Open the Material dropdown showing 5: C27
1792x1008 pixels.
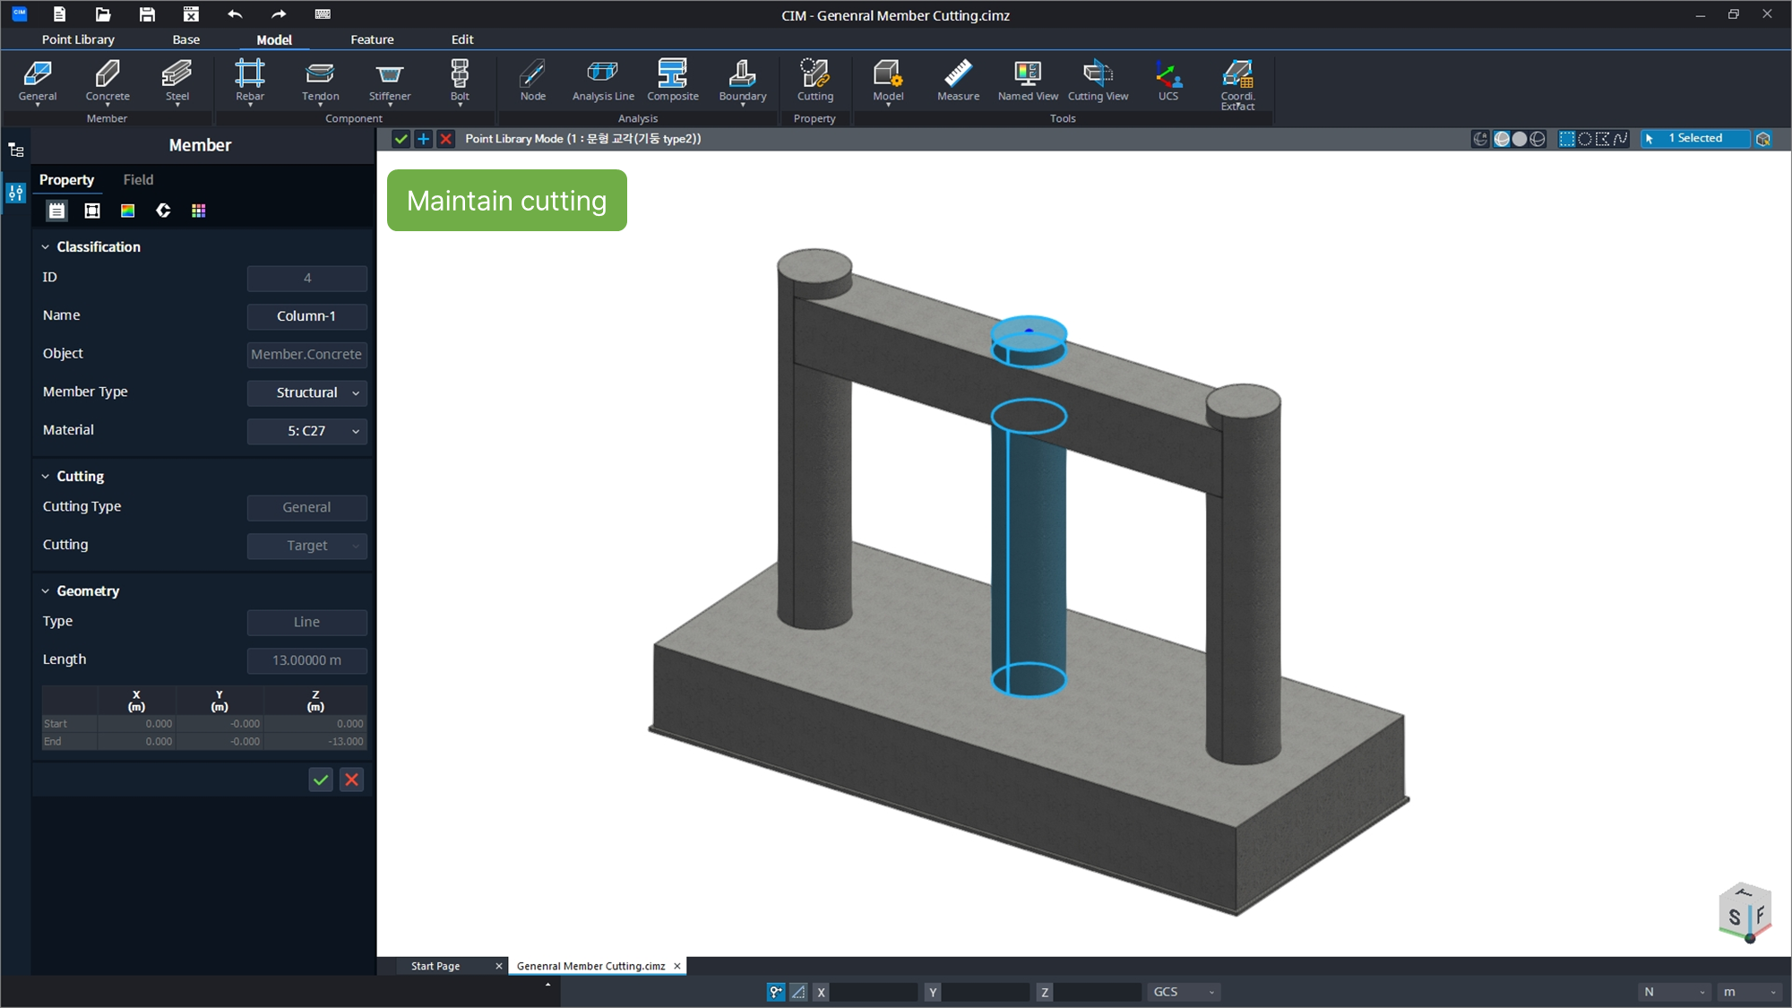[x=306, y=431]
